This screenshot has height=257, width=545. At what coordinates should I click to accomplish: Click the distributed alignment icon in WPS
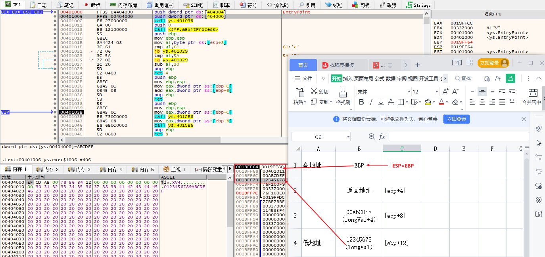pos(512,102)
